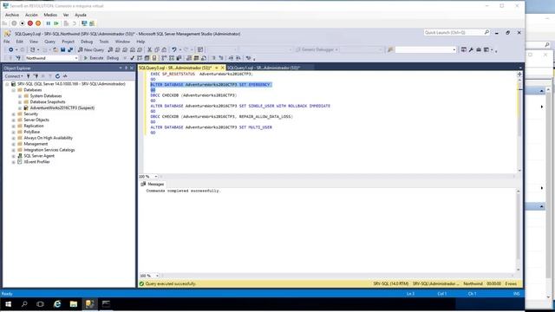Click the orange Save state icon in VM toolbar
Screen dimensions: 555x312
click(x=38, y=23)
